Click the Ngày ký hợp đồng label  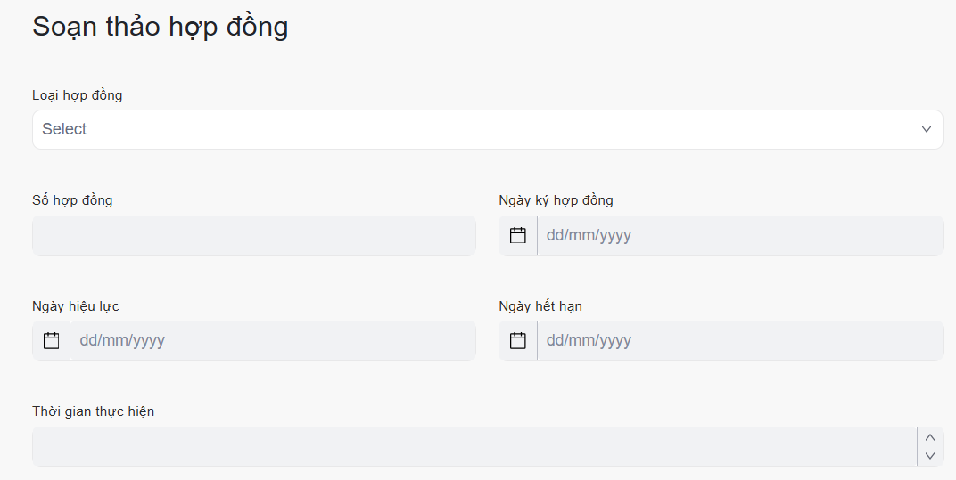tap(556, 199)
